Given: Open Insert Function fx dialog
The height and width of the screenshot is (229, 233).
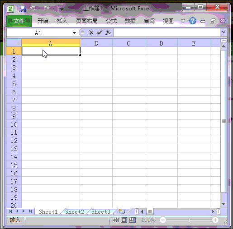Looking at the screenshot, I should (x=108, y=32).
